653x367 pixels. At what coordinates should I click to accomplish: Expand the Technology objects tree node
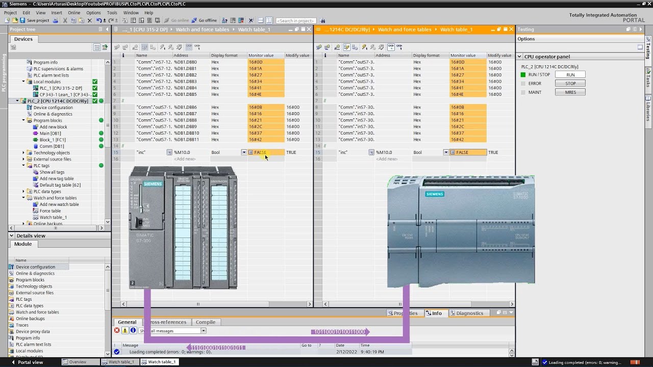click(x=23, y=152)
